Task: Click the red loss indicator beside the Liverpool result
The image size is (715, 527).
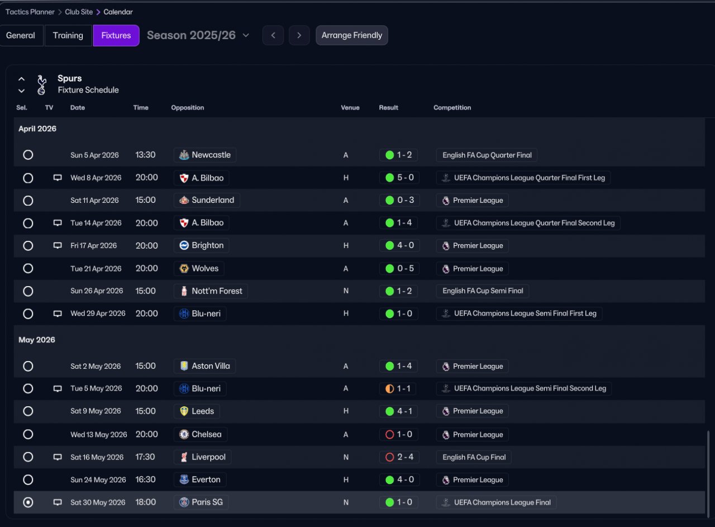Action: click(390, 457)
